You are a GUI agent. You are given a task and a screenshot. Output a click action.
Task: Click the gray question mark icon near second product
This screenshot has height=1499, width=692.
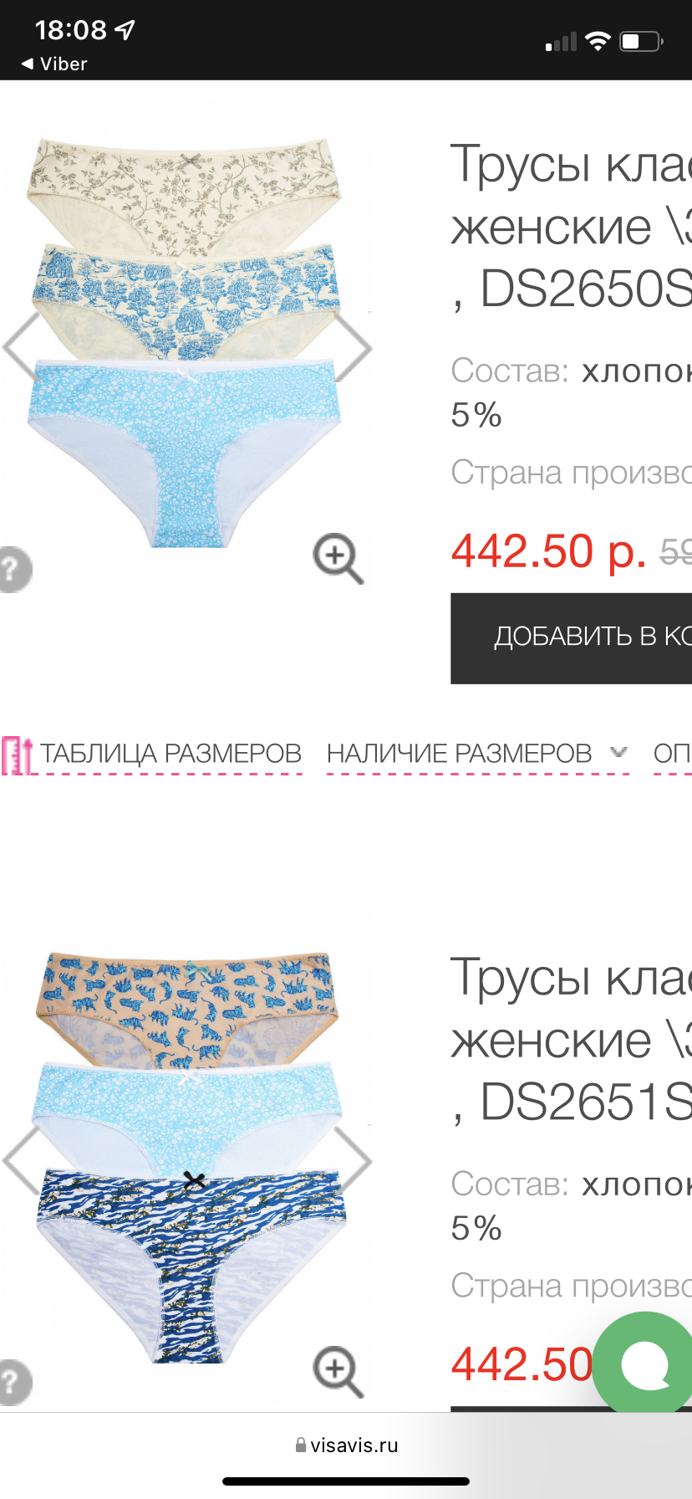tap(14, 1383)
